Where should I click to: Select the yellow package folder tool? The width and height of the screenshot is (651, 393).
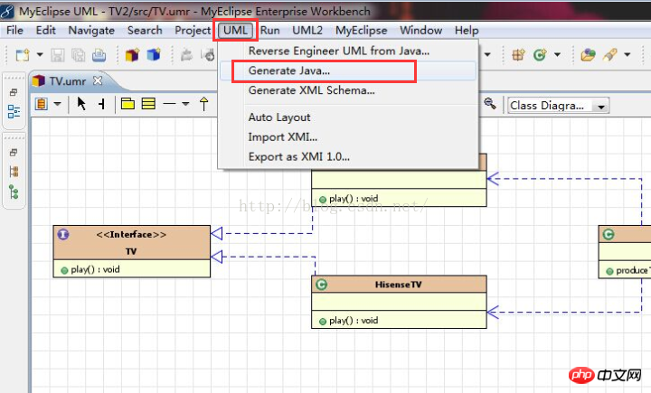[x=127, y=104]
